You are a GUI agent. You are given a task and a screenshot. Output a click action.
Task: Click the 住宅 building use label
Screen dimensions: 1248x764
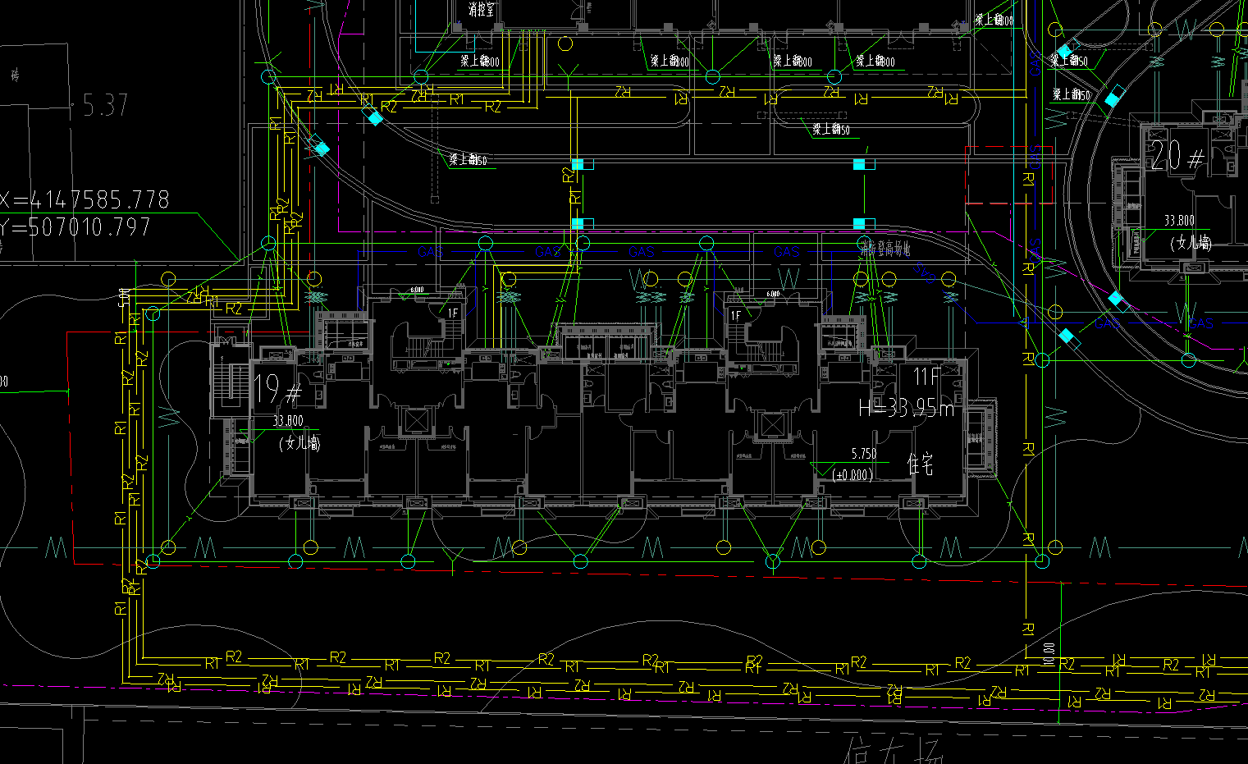920,464
